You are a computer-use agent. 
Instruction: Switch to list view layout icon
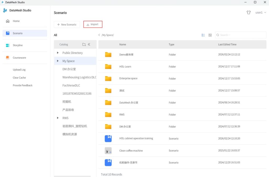pos(203,35)
